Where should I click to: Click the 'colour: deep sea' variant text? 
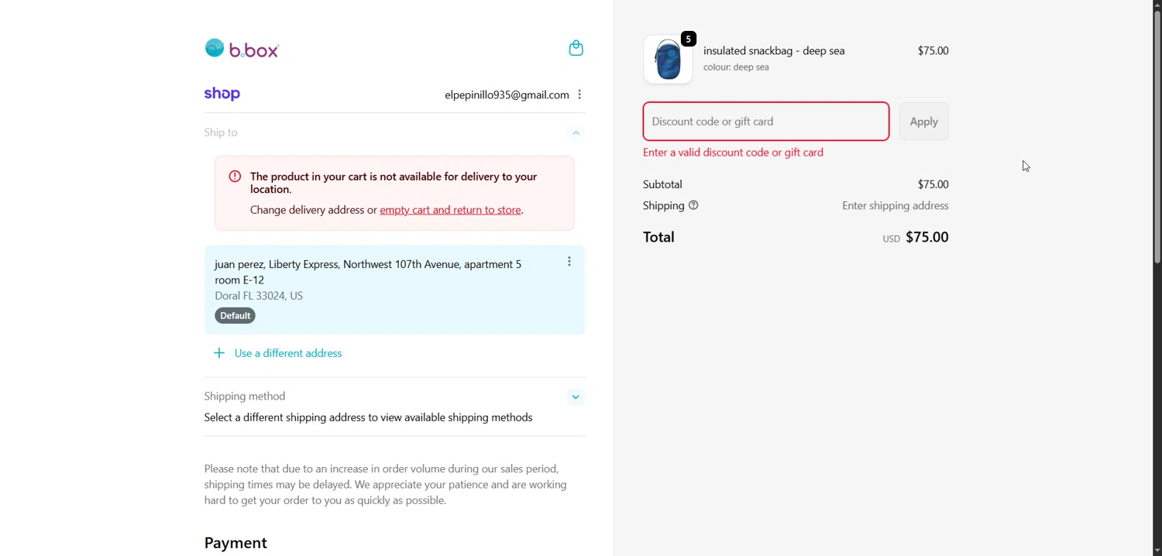click(x=736, y=67)
